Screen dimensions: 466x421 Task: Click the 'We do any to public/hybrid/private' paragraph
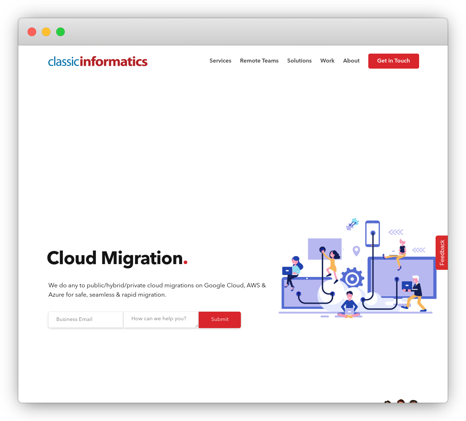click(x=157, y=290)
